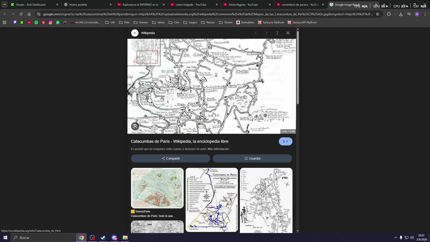Image resolution: width=430 pixels, height=242 pixels.
Task: Expand the Pelis bookmarks folder
Action: tap(124, 22)
